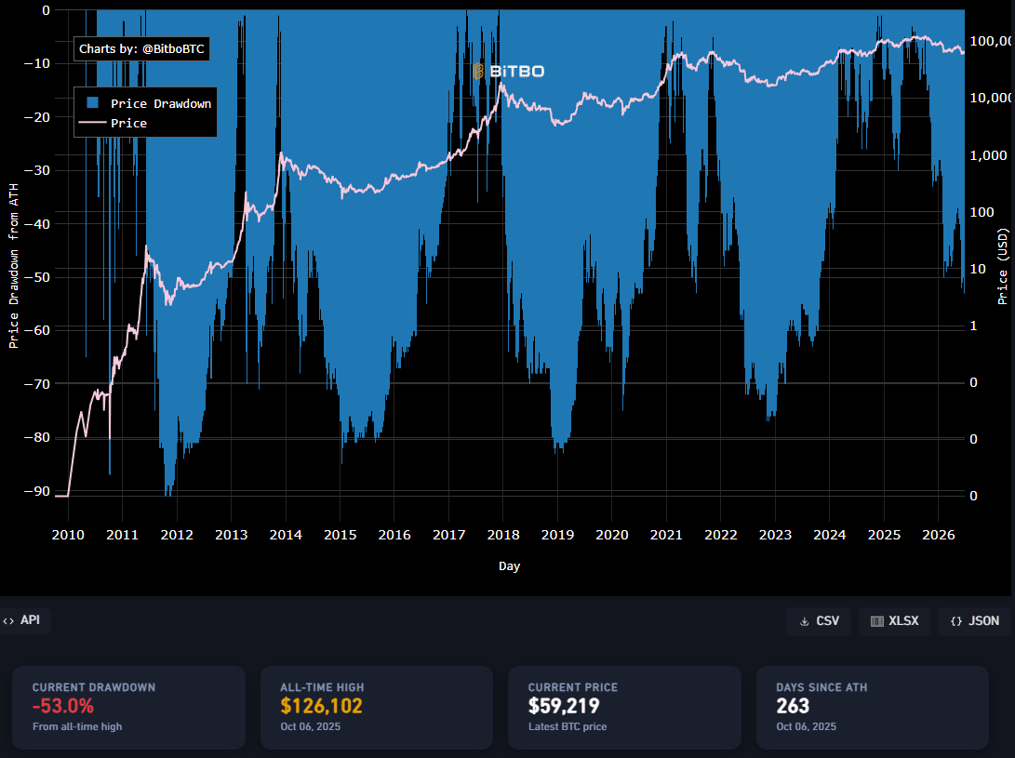Click the Price Drawdown from ATH axis title
Image resolution: width=1015 pixels, height=758 pixels.
click(14, 266)
